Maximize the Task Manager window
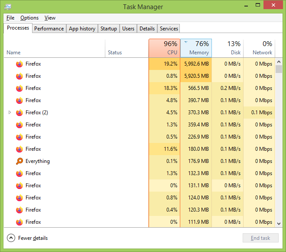 (x=258, y=5)
